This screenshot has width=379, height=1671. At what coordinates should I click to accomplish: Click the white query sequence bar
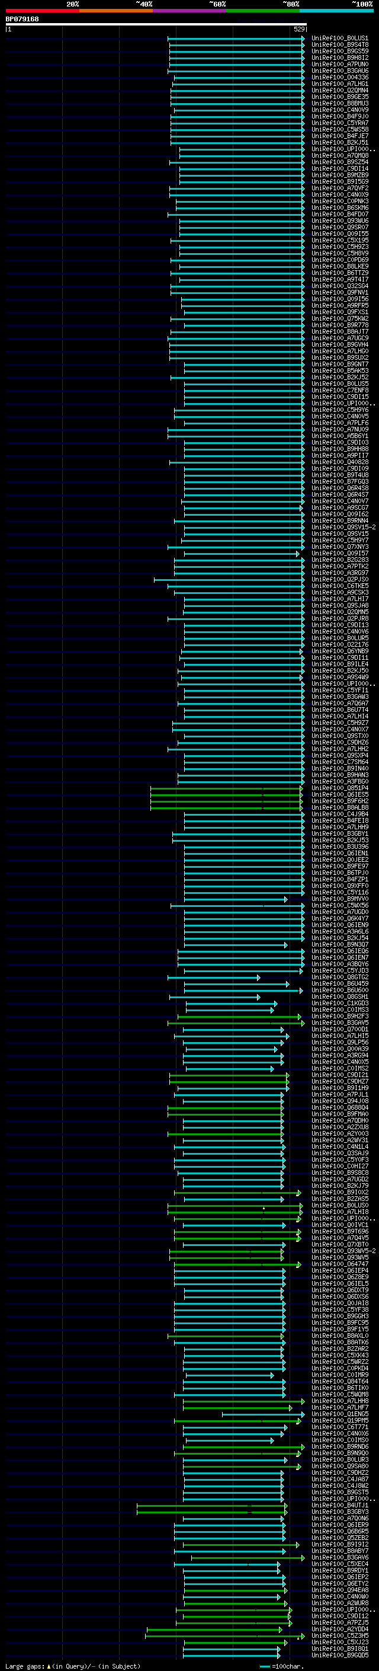(x=156, y=25)
